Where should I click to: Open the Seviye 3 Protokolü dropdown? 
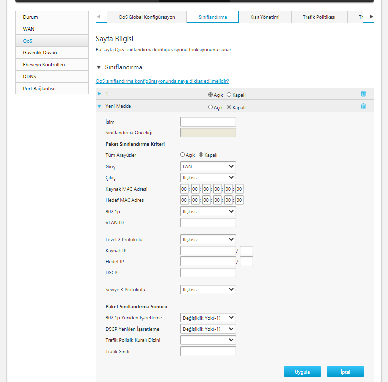(208, 290)
